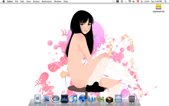The width and height of the screenshot is (169, 106).
Task: Open the Bookmarks menu
Action: click(x=47, y=1)
